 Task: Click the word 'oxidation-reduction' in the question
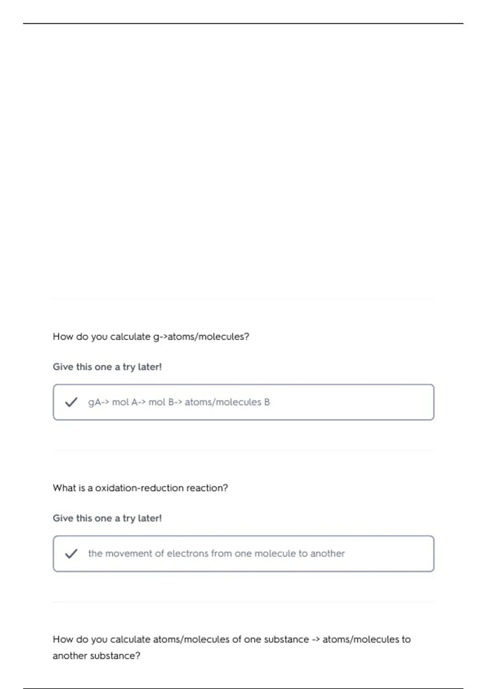139,488
